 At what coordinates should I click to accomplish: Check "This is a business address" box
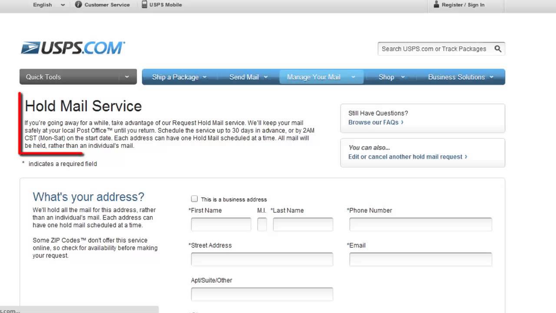pos(194,199)
